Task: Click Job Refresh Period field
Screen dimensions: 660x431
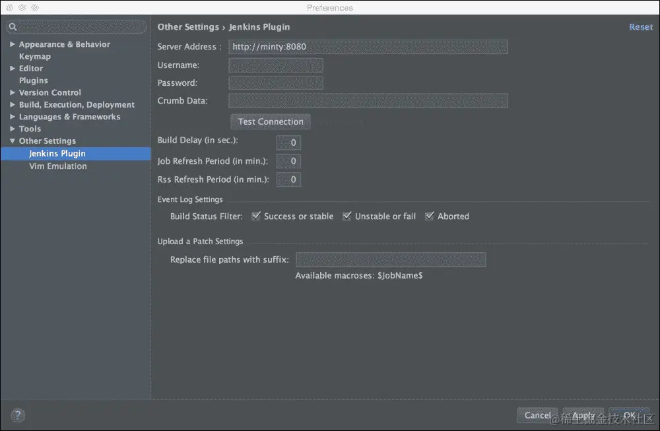Action: [288, 161]
